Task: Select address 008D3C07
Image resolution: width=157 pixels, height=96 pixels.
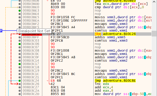Action: 31,47
